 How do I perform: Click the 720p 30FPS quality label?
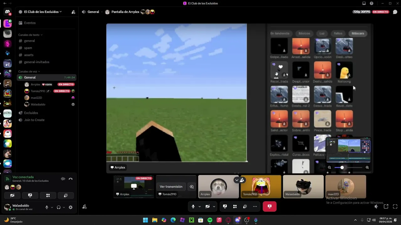click(362, 12)
